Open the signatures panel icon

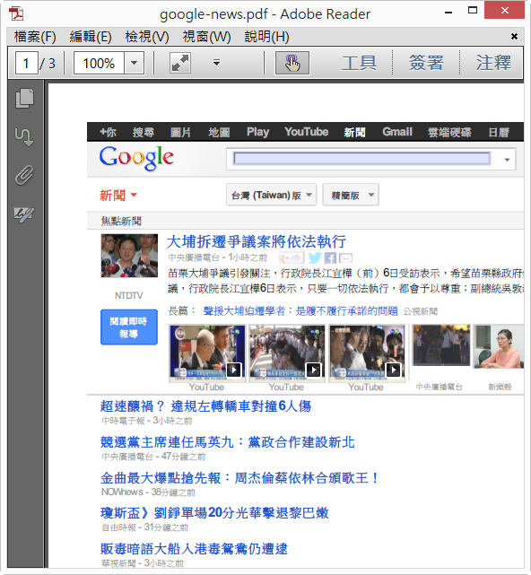coord(24,213)
